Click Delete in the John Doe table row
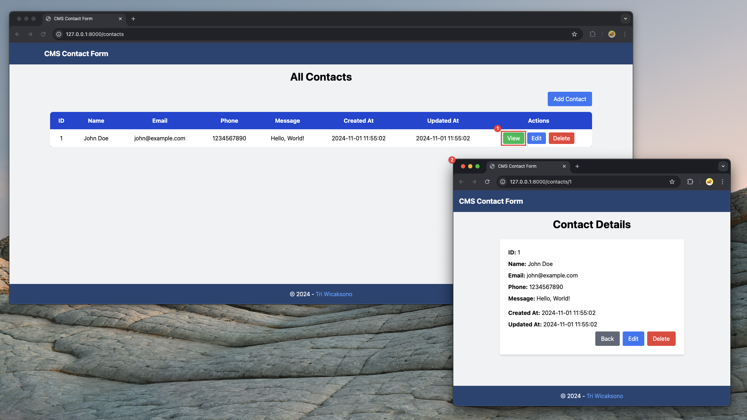Image resolution: width=747 pixels, height=420 pixels. (x=561, y=138)
